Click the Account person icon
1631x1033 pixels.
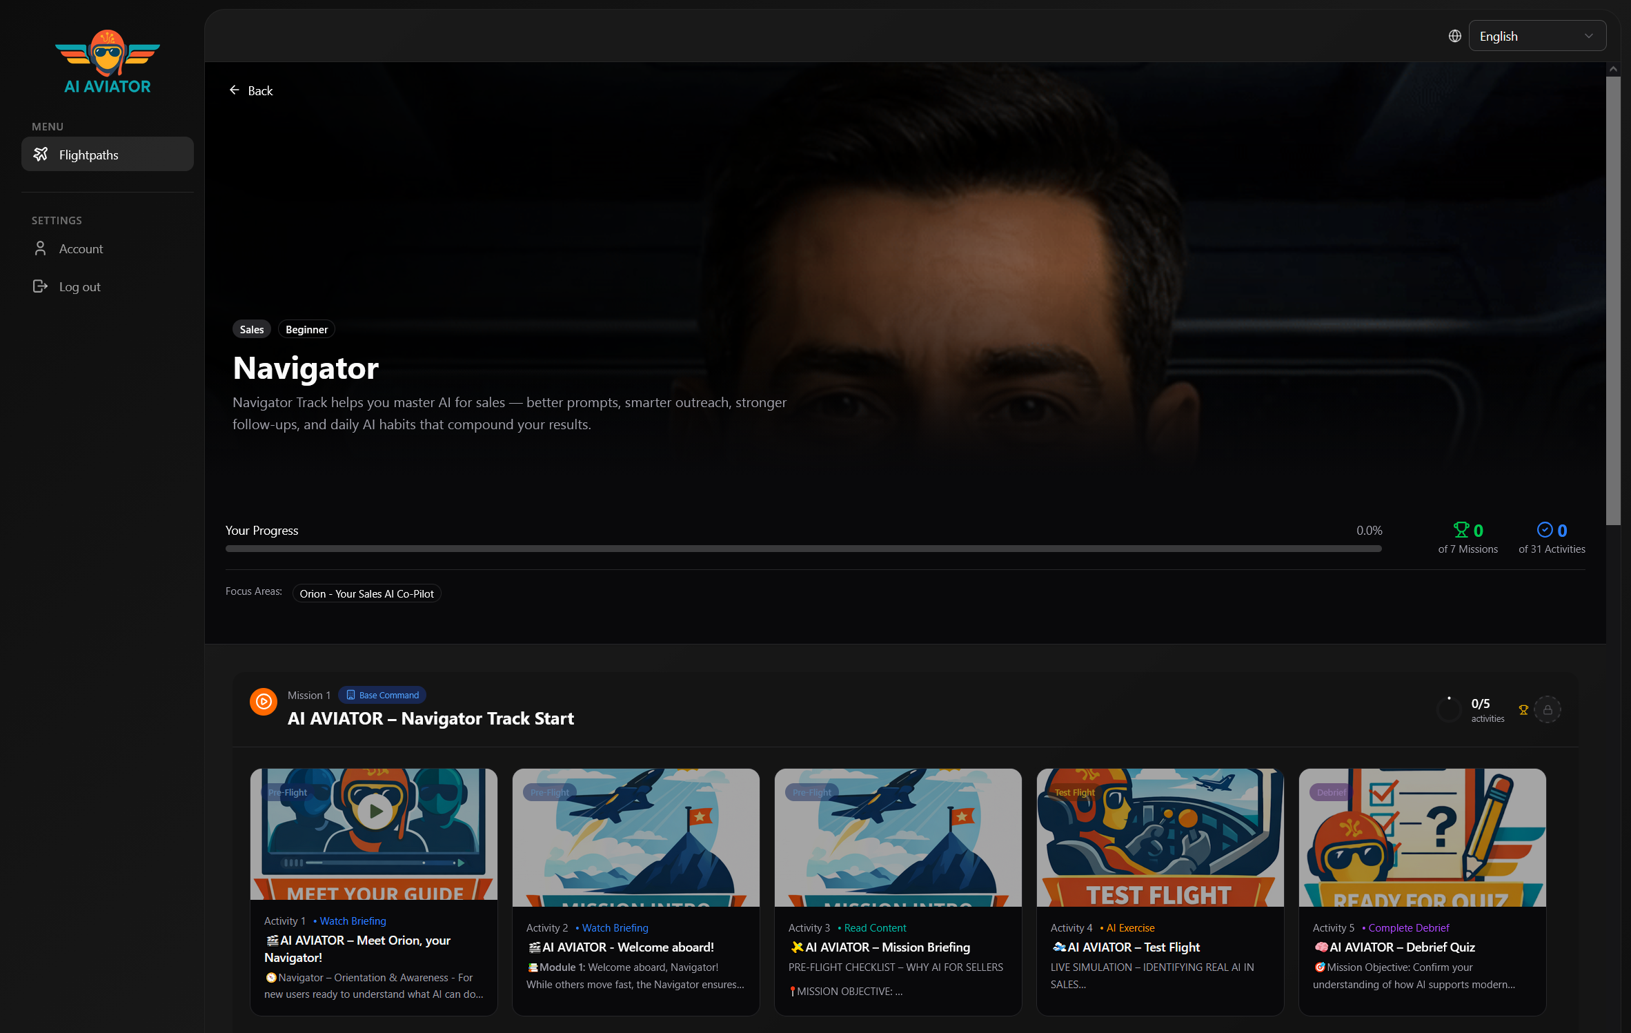(x=40, y=248)
